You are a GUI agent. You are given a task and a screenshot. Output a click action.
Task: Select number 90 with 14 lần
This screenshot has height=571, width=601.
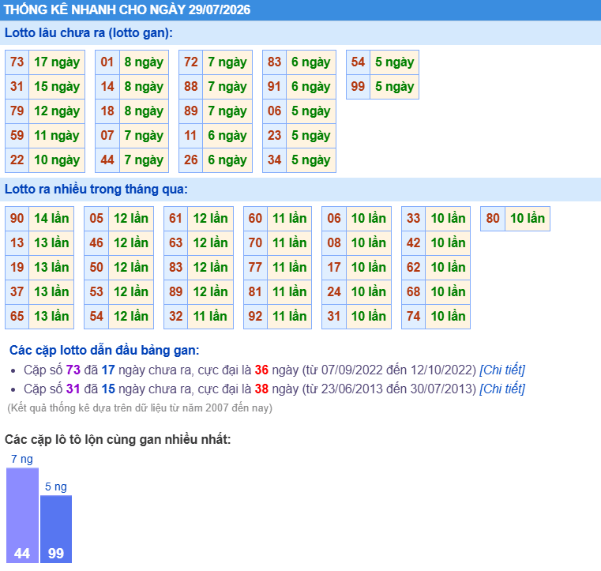pos(17,219)
